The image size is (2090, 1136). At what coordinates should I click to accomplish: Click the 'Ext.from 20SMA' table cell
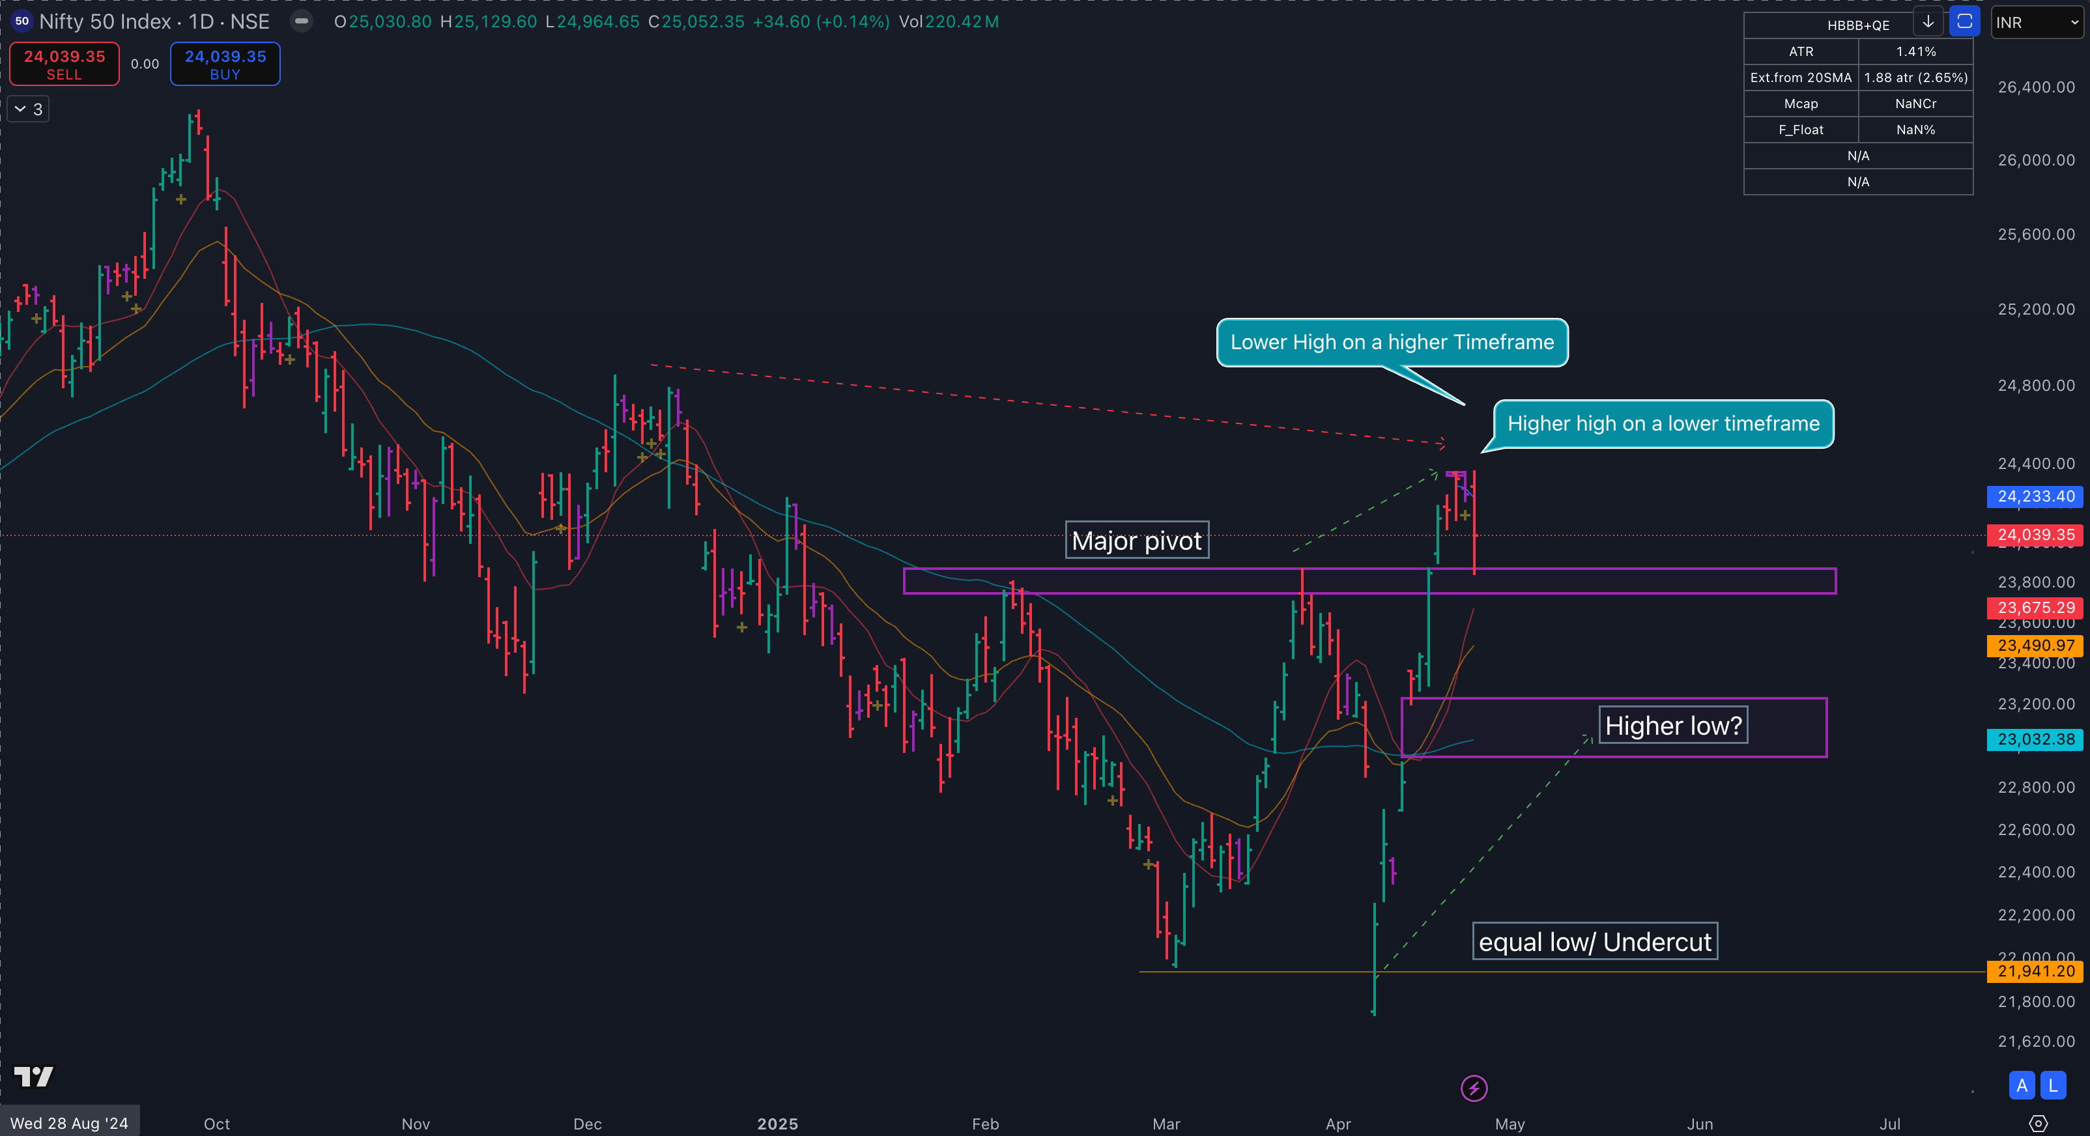[x=1801, y=78]
